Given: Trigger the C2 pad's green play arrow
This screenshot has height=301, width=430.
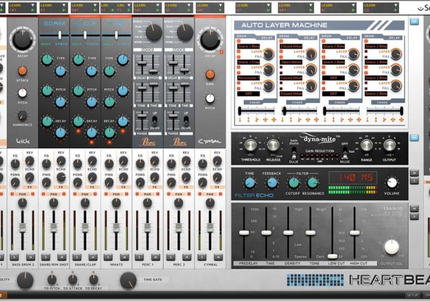Looking at the screenshot, I should point(396,10).
